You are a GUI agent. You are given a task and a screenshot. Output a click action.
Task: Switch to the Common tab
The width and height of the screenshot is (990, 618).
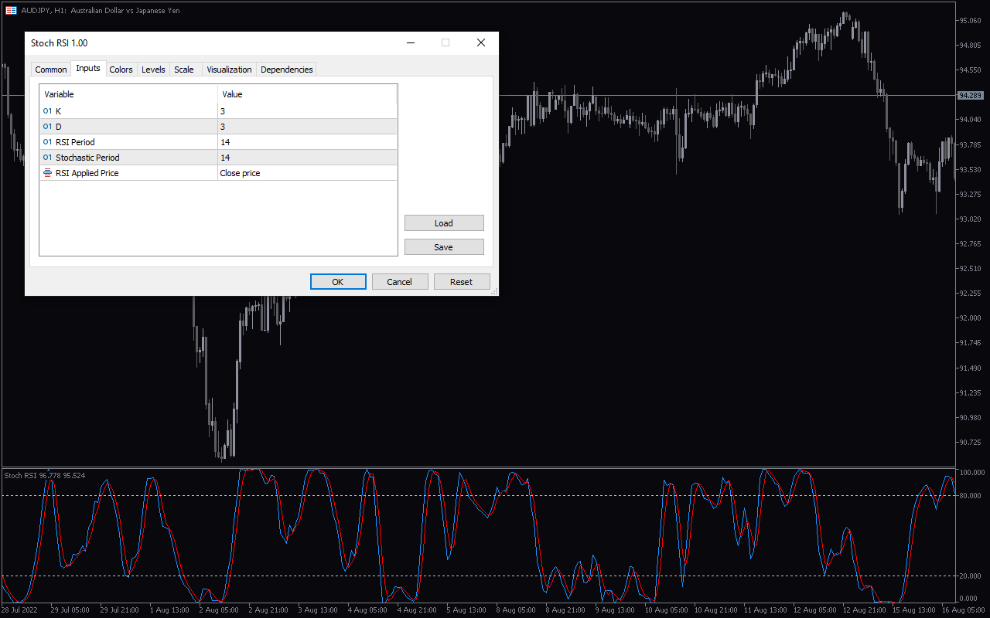[51, 70]
